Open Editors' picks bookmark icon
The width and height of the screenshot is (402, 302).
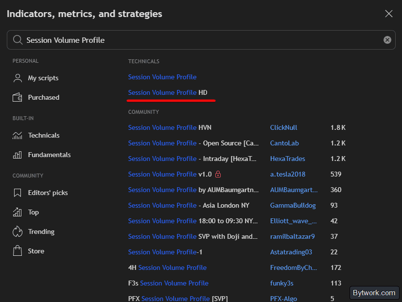(17, 193)
